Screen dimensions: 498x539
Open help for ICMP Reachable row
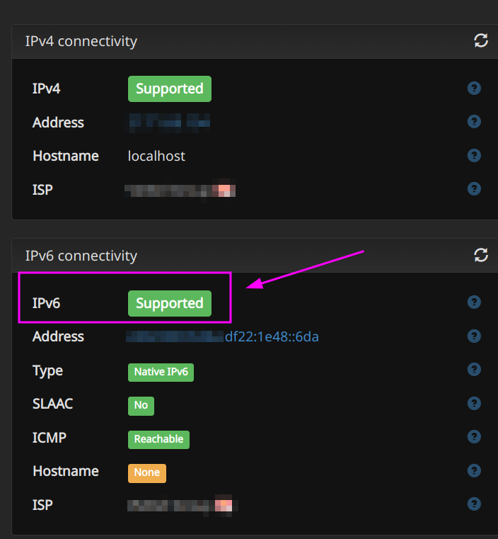click(x=475, y=437)
